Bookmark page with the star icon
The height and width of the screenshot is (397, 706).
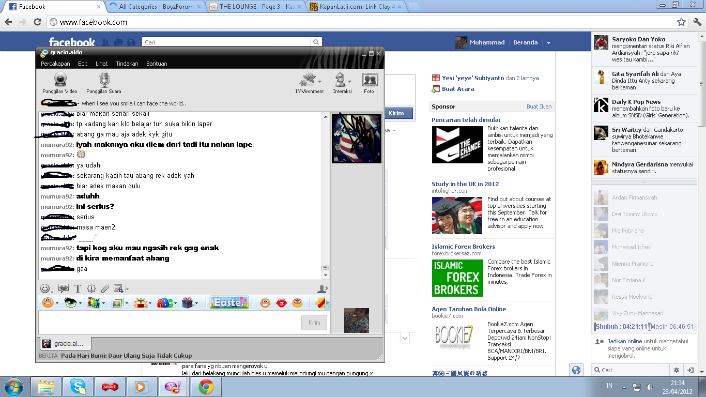tap(682, 22)
